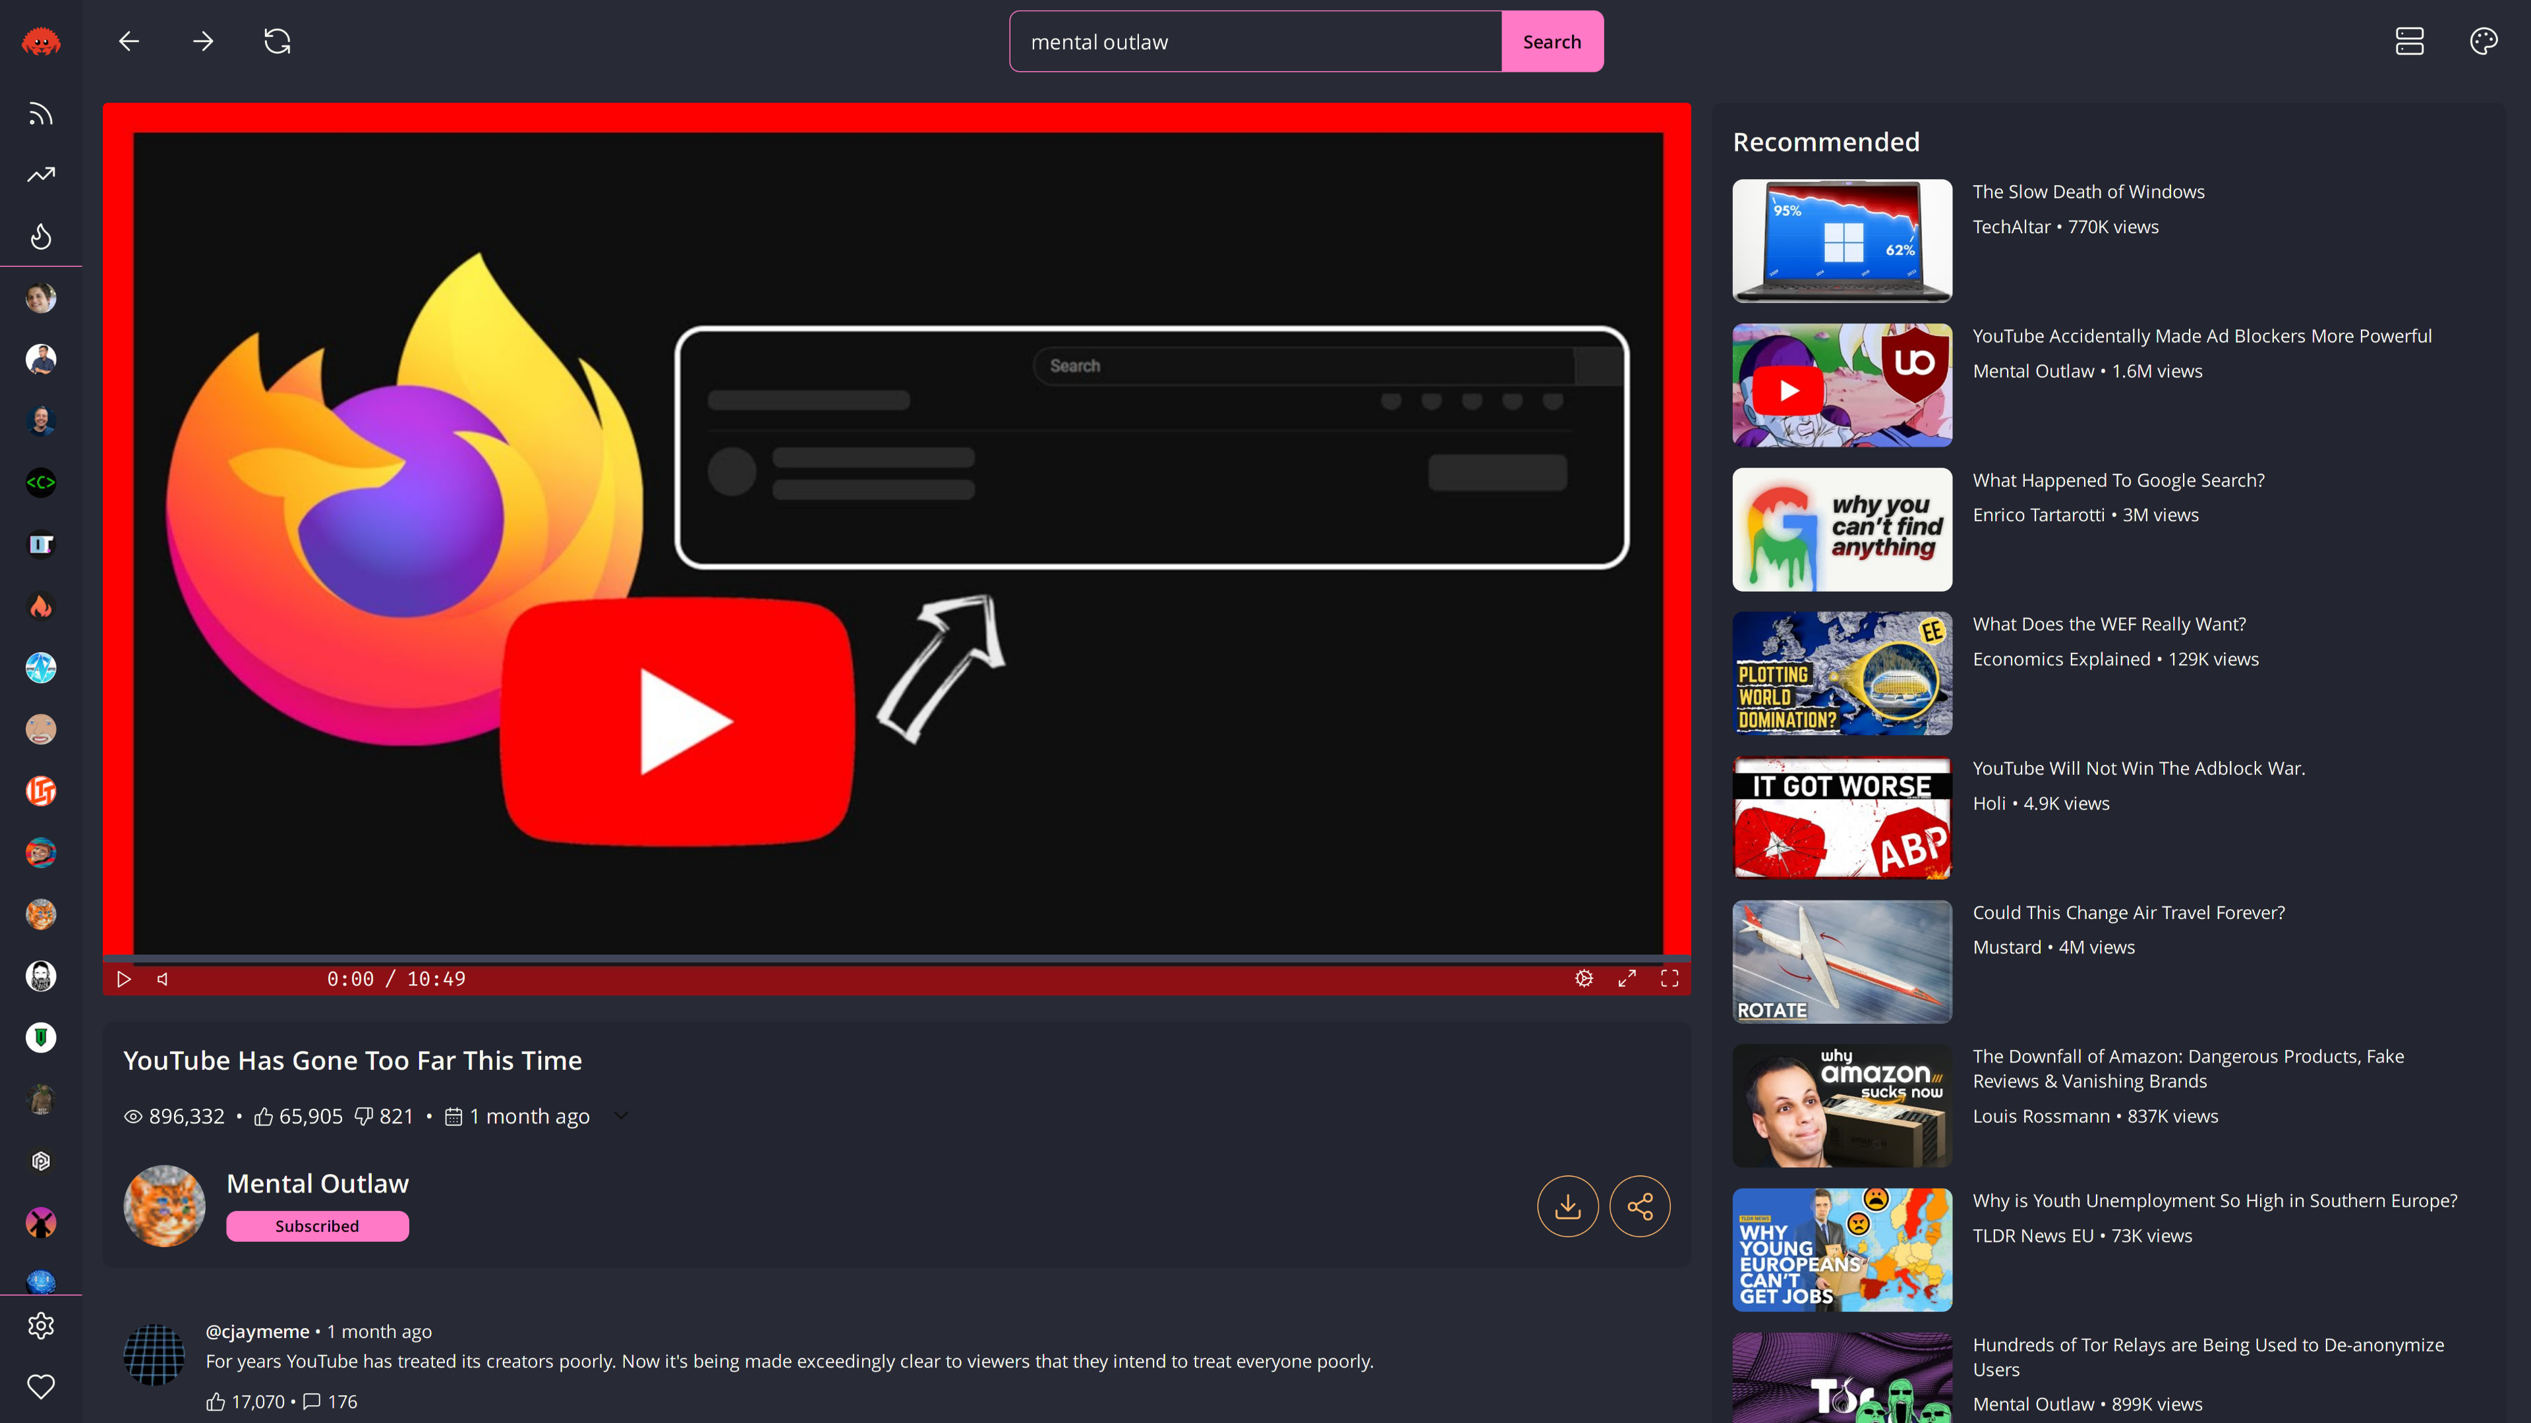Open the Mental Outlaw cat avatar in sidebar
The height and width of the screenshot is (1423, 2531).
click(40, 913)
